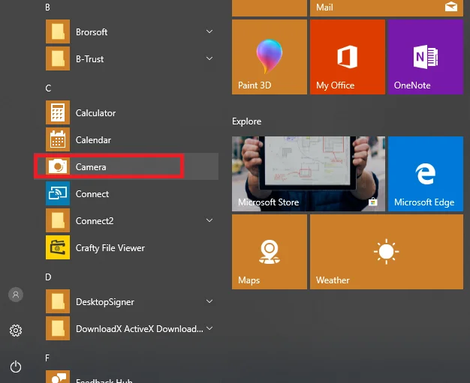Expand the Connect2 folder chevron
This screenshot has height=383, width=470.
pyautogui.click(x=209, y=220)
